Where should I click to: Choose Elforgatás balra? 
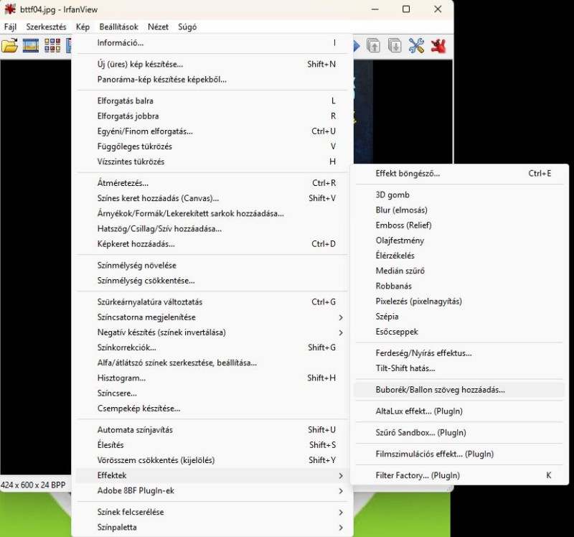tap(212, 101)
